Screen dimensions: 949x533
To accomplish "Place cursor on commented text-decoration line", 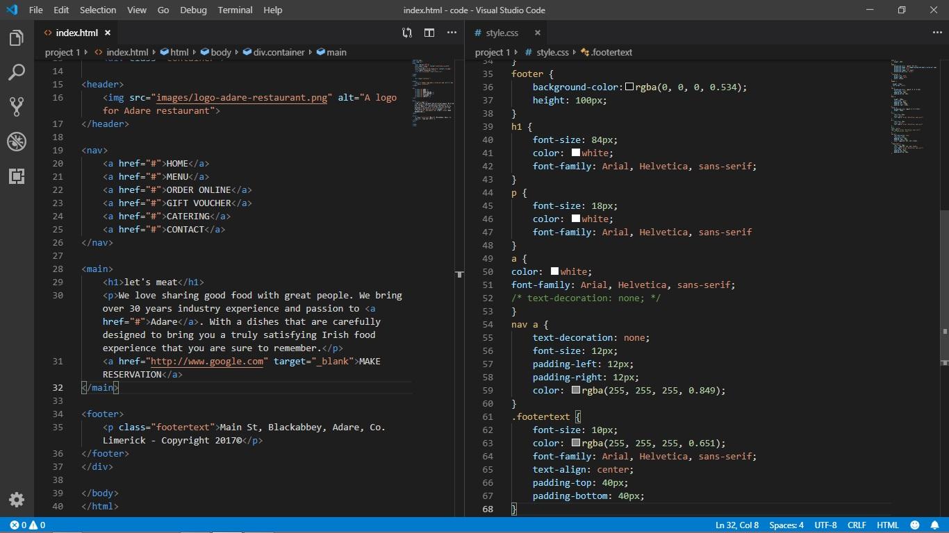I will (586, 298).
